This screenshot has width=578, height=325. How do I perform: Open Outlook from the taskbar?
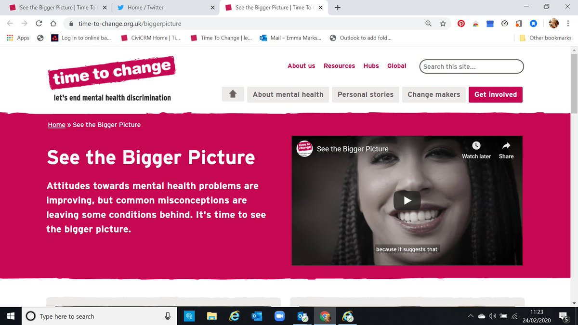click(x=257, y=316)
